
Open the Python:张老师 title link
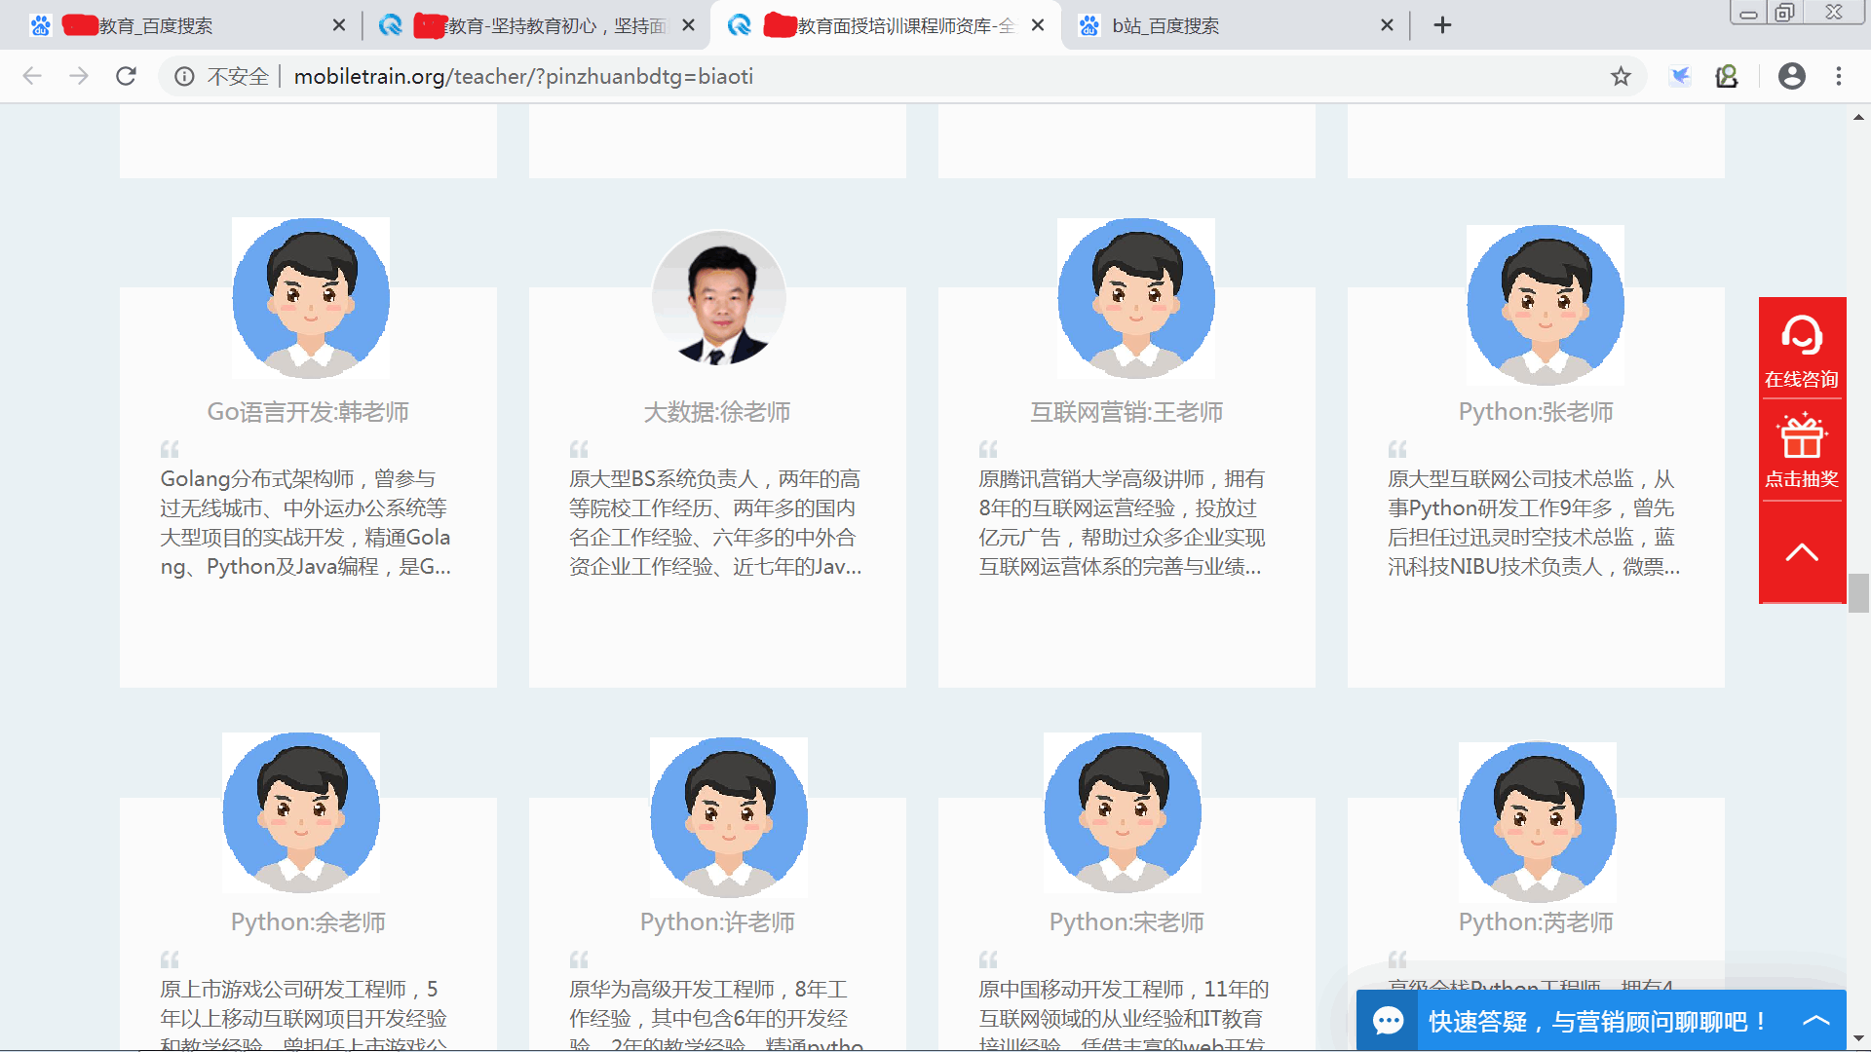pyautogui.click(x=1536, y=412)
